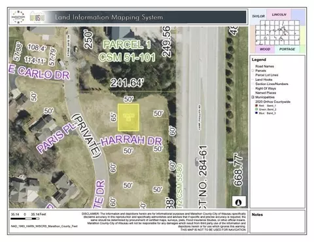Viewport: 314px width, 242px height.
Task: Click Parcel Lot Lines legend entry
Action: tap(267, 75)
